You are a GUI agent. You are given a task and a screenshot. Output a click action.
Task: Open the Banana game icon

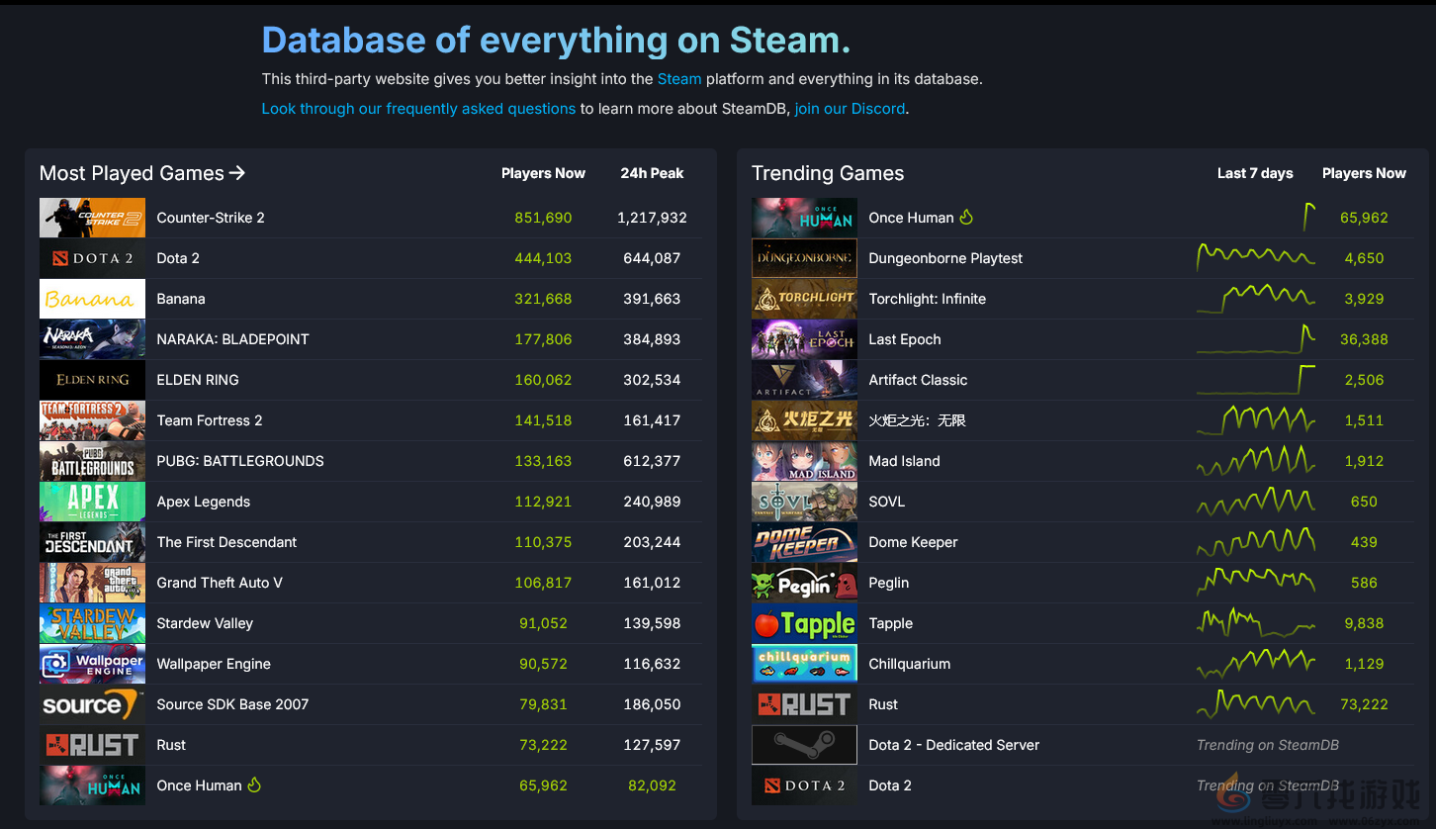92,299
